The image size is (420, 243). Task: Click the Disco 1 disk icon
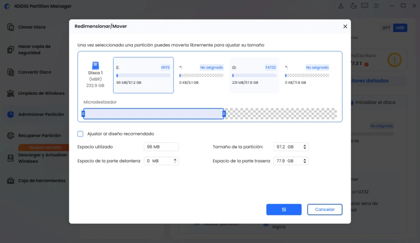pyautogui.click(x=95, y=65)
